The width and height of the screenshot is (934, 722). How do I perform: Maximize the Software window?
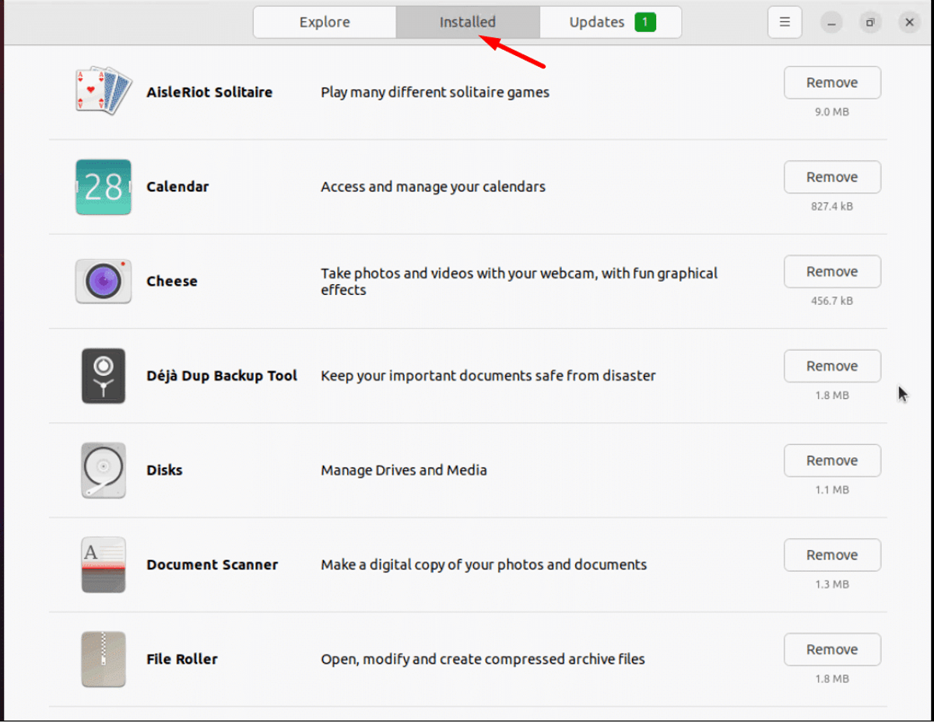(870, 23)
